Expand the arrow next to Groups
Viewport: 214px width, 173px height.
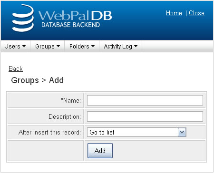click(x=58, y=46)
